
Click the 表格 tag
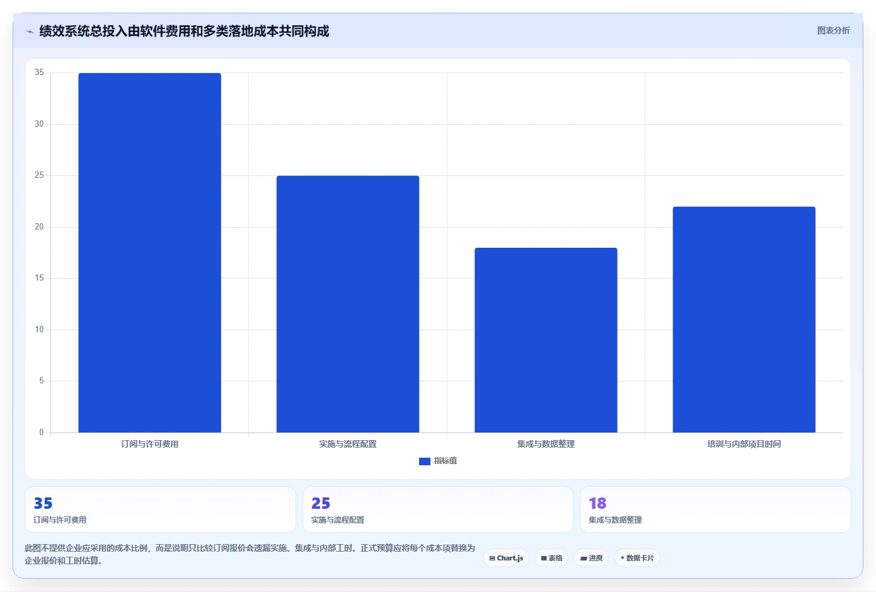pos(551,558)
